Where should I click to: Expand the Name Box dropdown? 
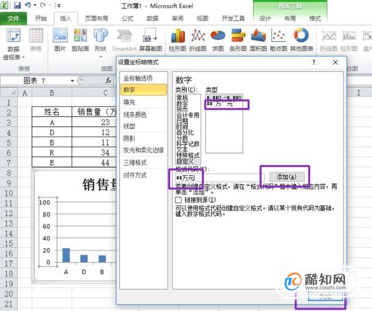click(72, 81)
